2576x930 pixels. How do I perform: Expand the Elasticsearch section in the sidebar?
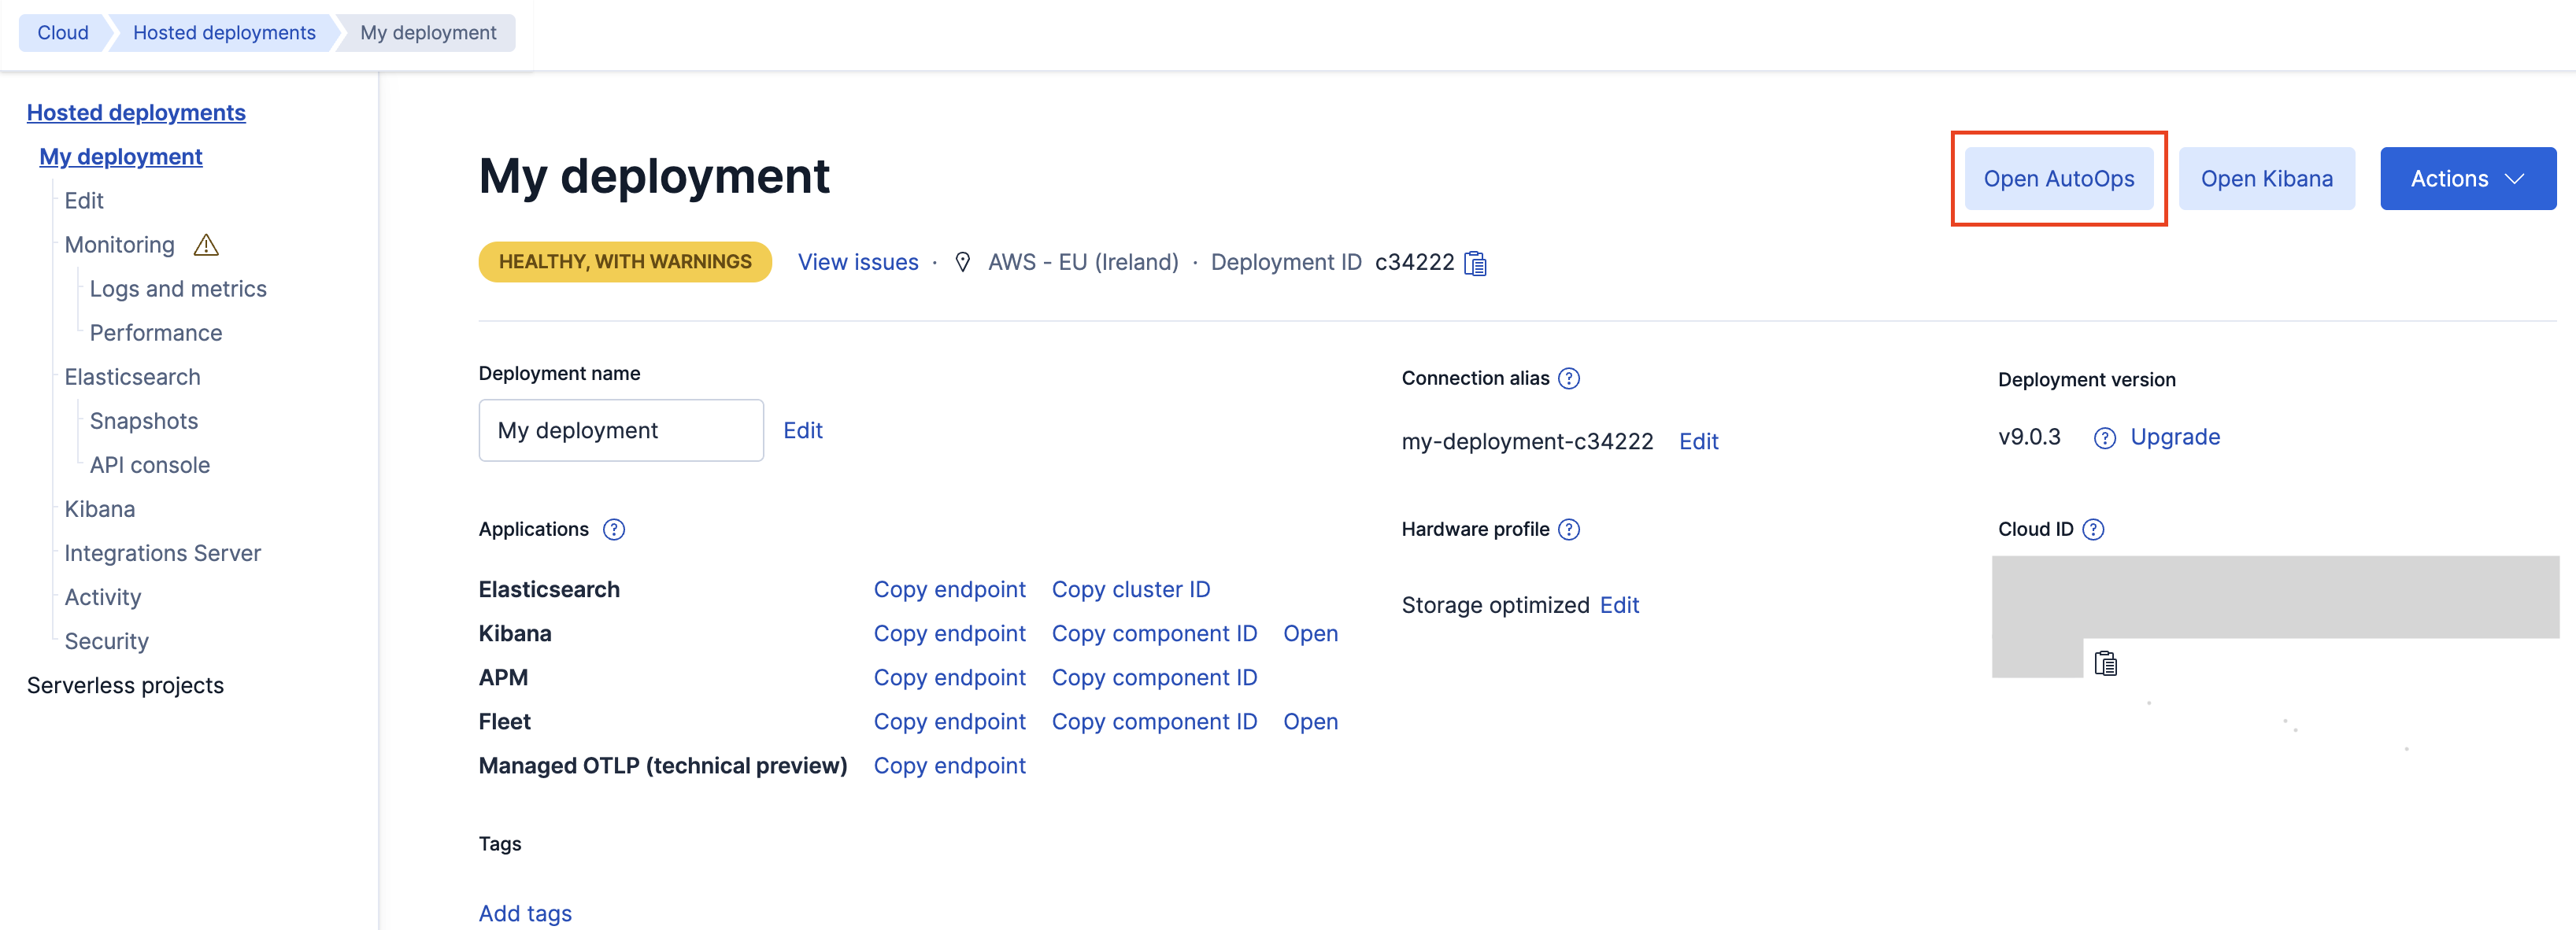click(x=132, y=377)
